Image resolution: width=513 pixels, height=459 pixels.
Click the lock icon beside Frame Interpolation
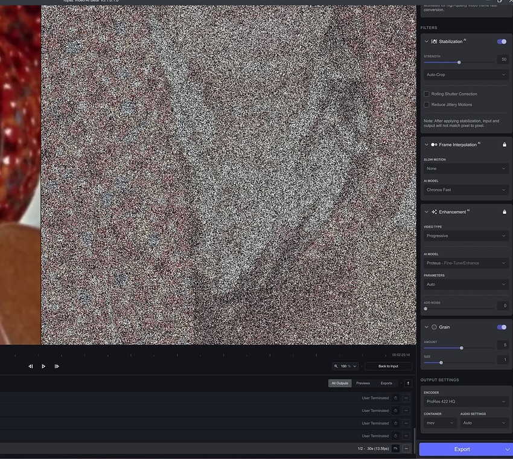click(x=505, y=145)
